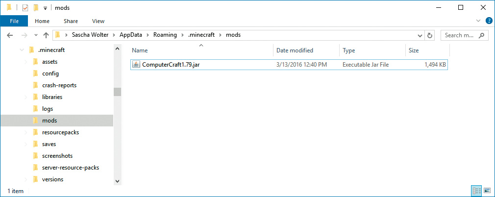
Task: Click navigation pane scroll down arrow
Action: click(117, 181)
